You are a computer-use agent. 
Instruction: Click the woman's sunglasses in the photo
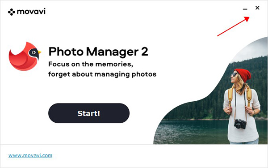click(x=234, y=74)
